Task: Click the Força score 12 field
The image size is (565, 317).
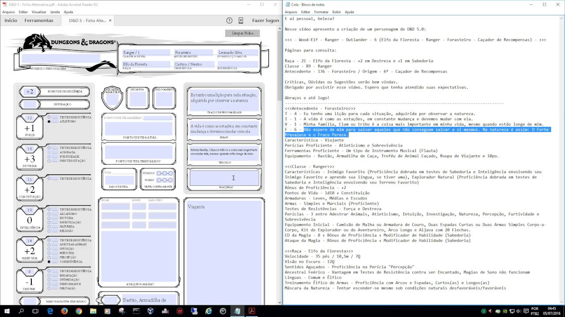Action: pyautogui.click(x=30, y=118)
